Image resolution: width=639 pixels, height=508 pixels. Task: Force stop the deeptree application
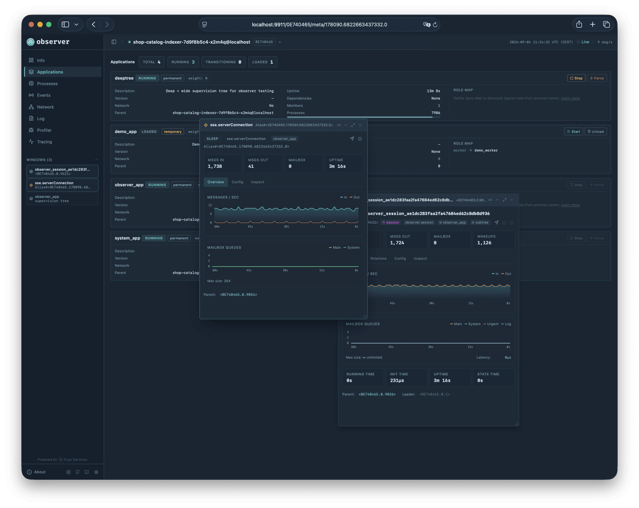(x=597, y=78)
